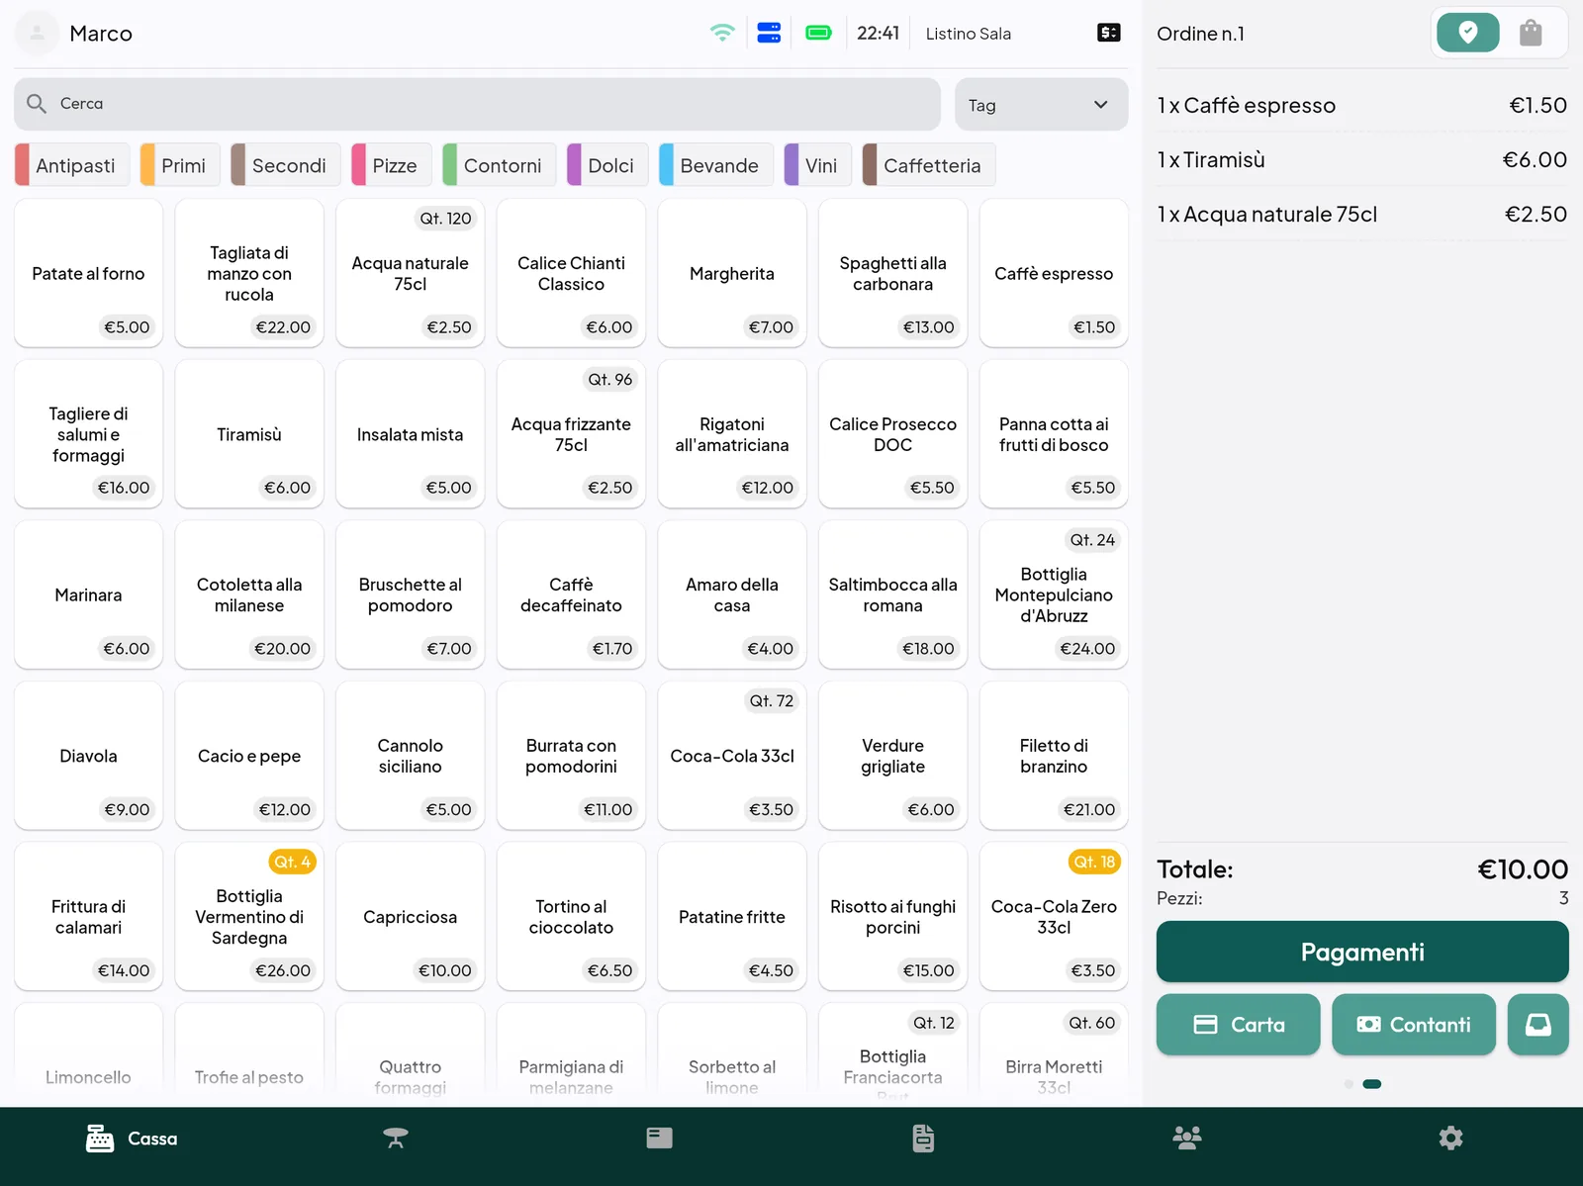Image resolution: width=1583 pixels, height=1186 pixels.
Task: Open the tables section in bottom navigation
Action: (x=396, y=1139)
